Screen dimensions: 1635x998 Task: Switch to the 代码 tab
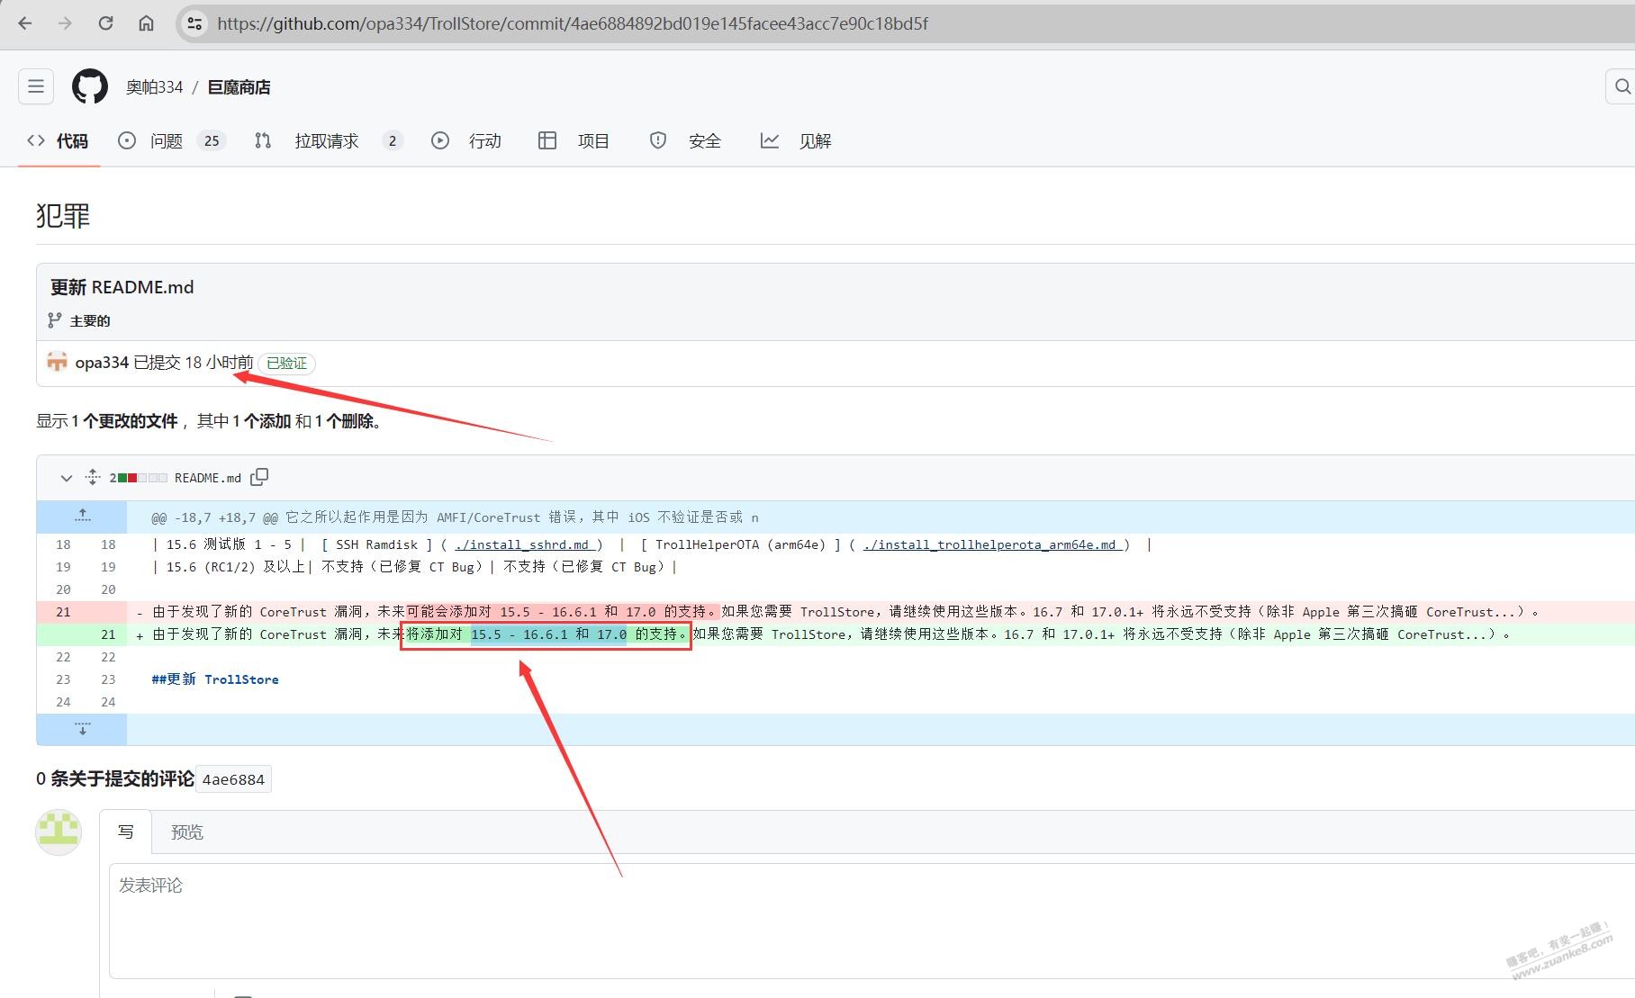[x=59, y=140]
